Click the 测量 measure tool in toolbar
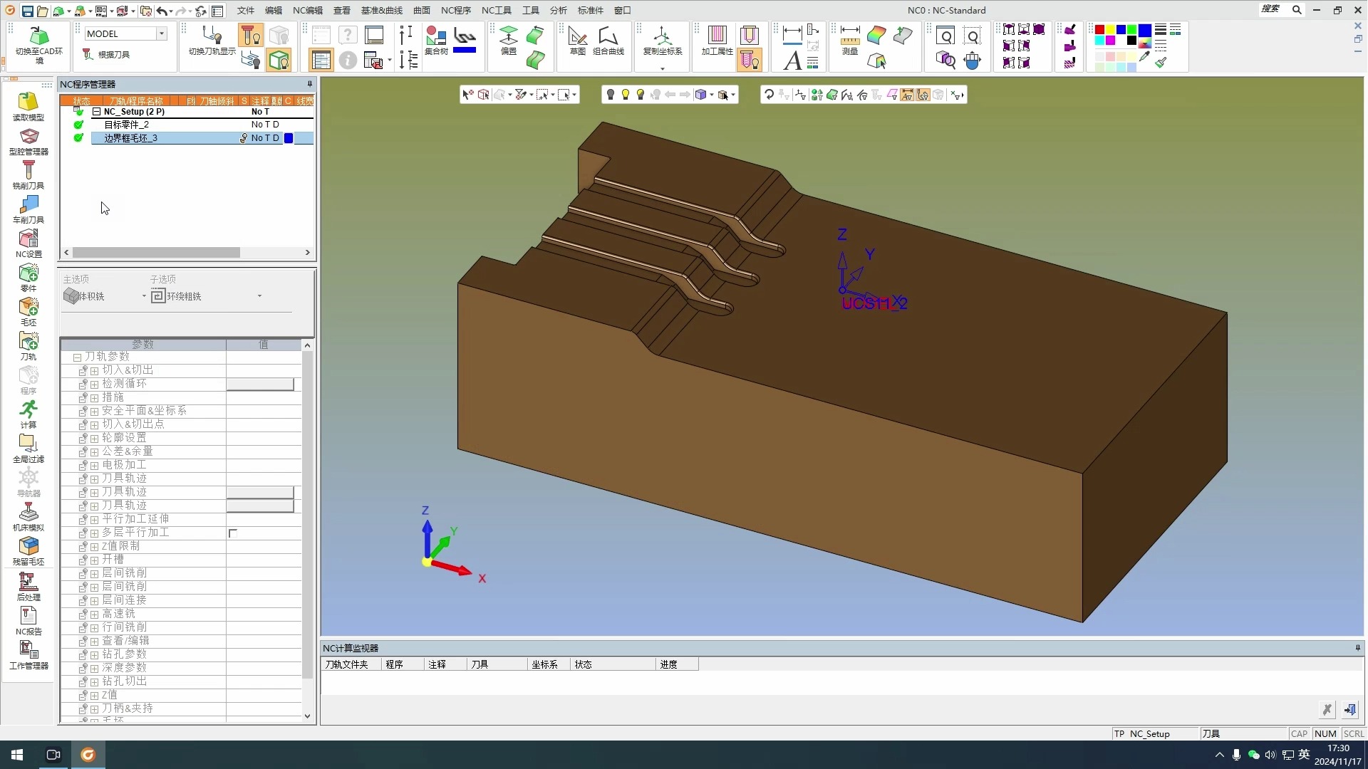This screenshot has width=1368, height=769. (849, 41)
